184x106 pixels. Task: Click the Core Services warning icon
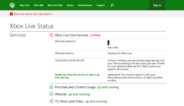[x=51, y=35]
